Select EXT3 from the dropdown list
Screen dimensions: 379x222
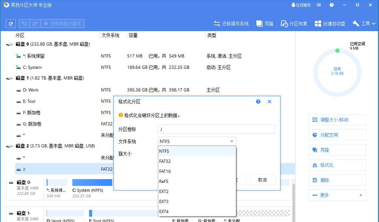(x=197, y=202)
